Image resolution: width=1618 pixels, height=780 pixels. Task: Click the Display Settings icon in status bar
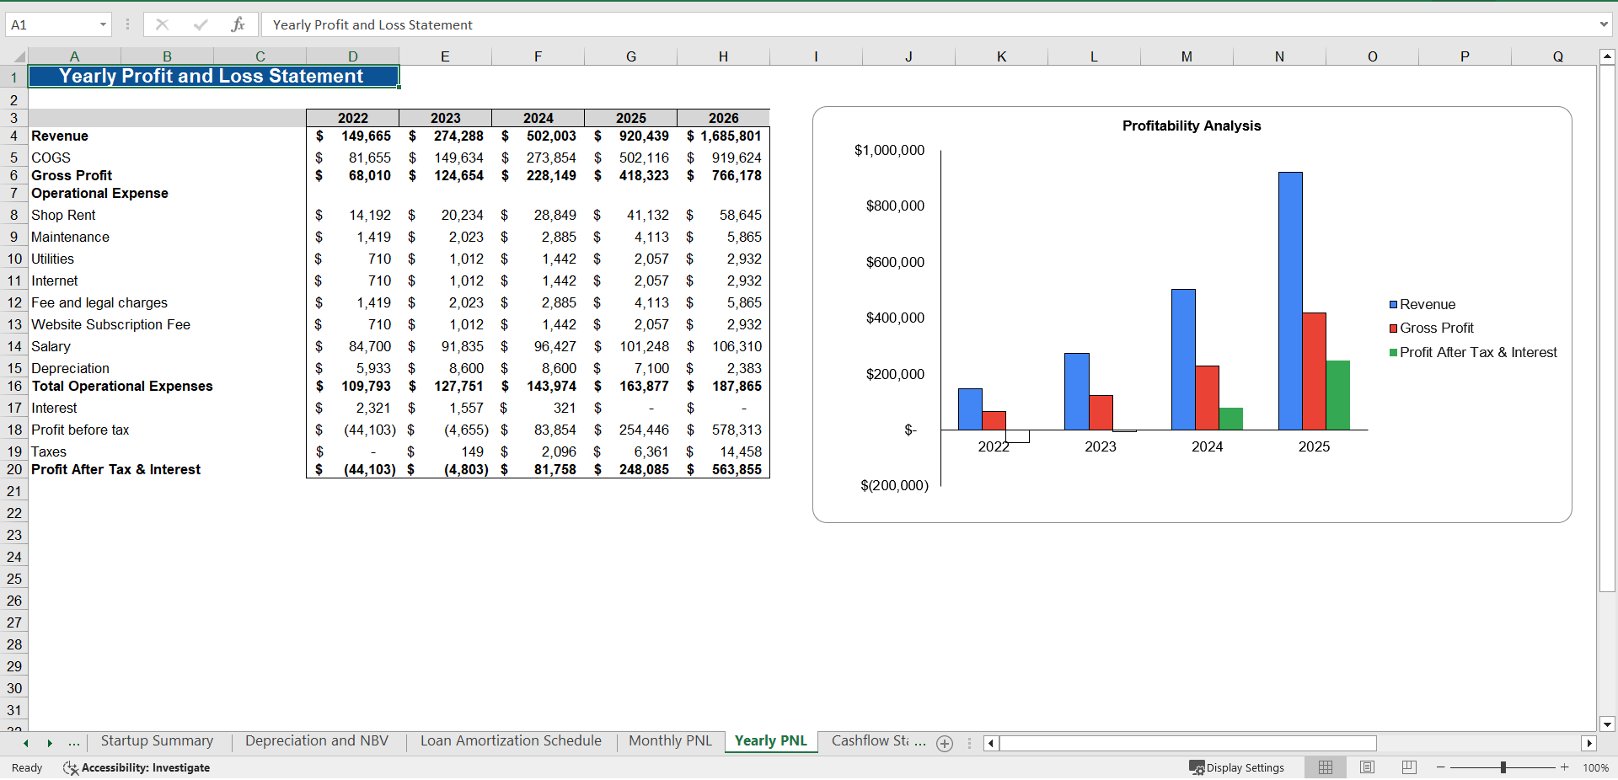click(x=1197, y=767)
